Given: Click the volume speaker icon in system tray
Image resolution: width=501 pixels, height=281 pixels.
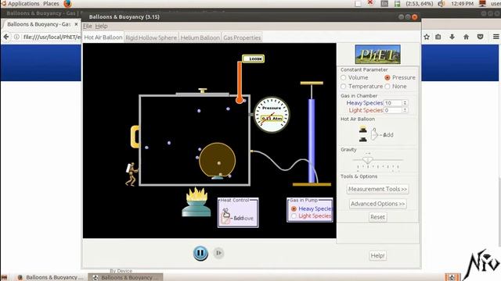Looking at the screenshot, I should (x=442, y=3).
